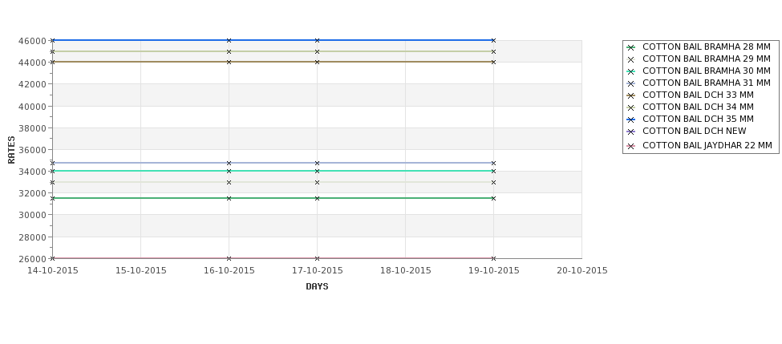Select the COTTON BAIL DCH NEW legend label
This screenshot has height=344, width=782.
[x=694, y=132]
